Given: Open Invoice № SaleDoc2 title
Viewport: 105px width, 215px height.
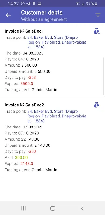Looking at the screenshot, I should click(24, 105).
